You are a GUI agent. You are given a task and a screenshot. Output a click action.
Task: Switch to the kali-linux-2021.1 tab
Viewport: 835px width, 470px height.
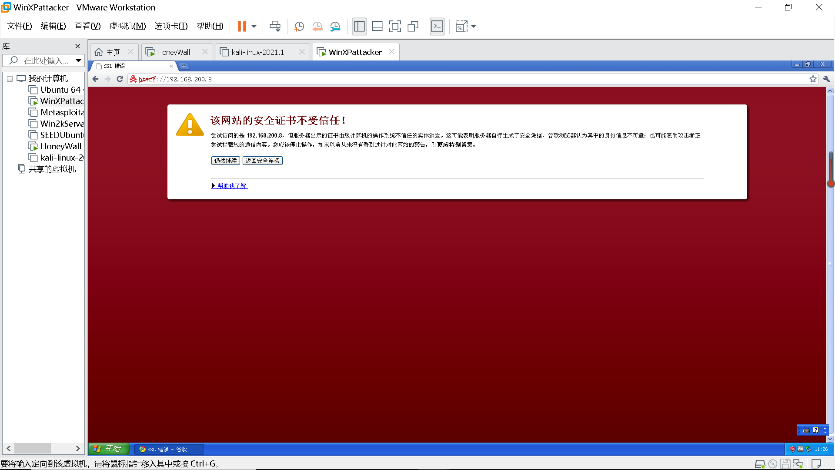[257, 52]
